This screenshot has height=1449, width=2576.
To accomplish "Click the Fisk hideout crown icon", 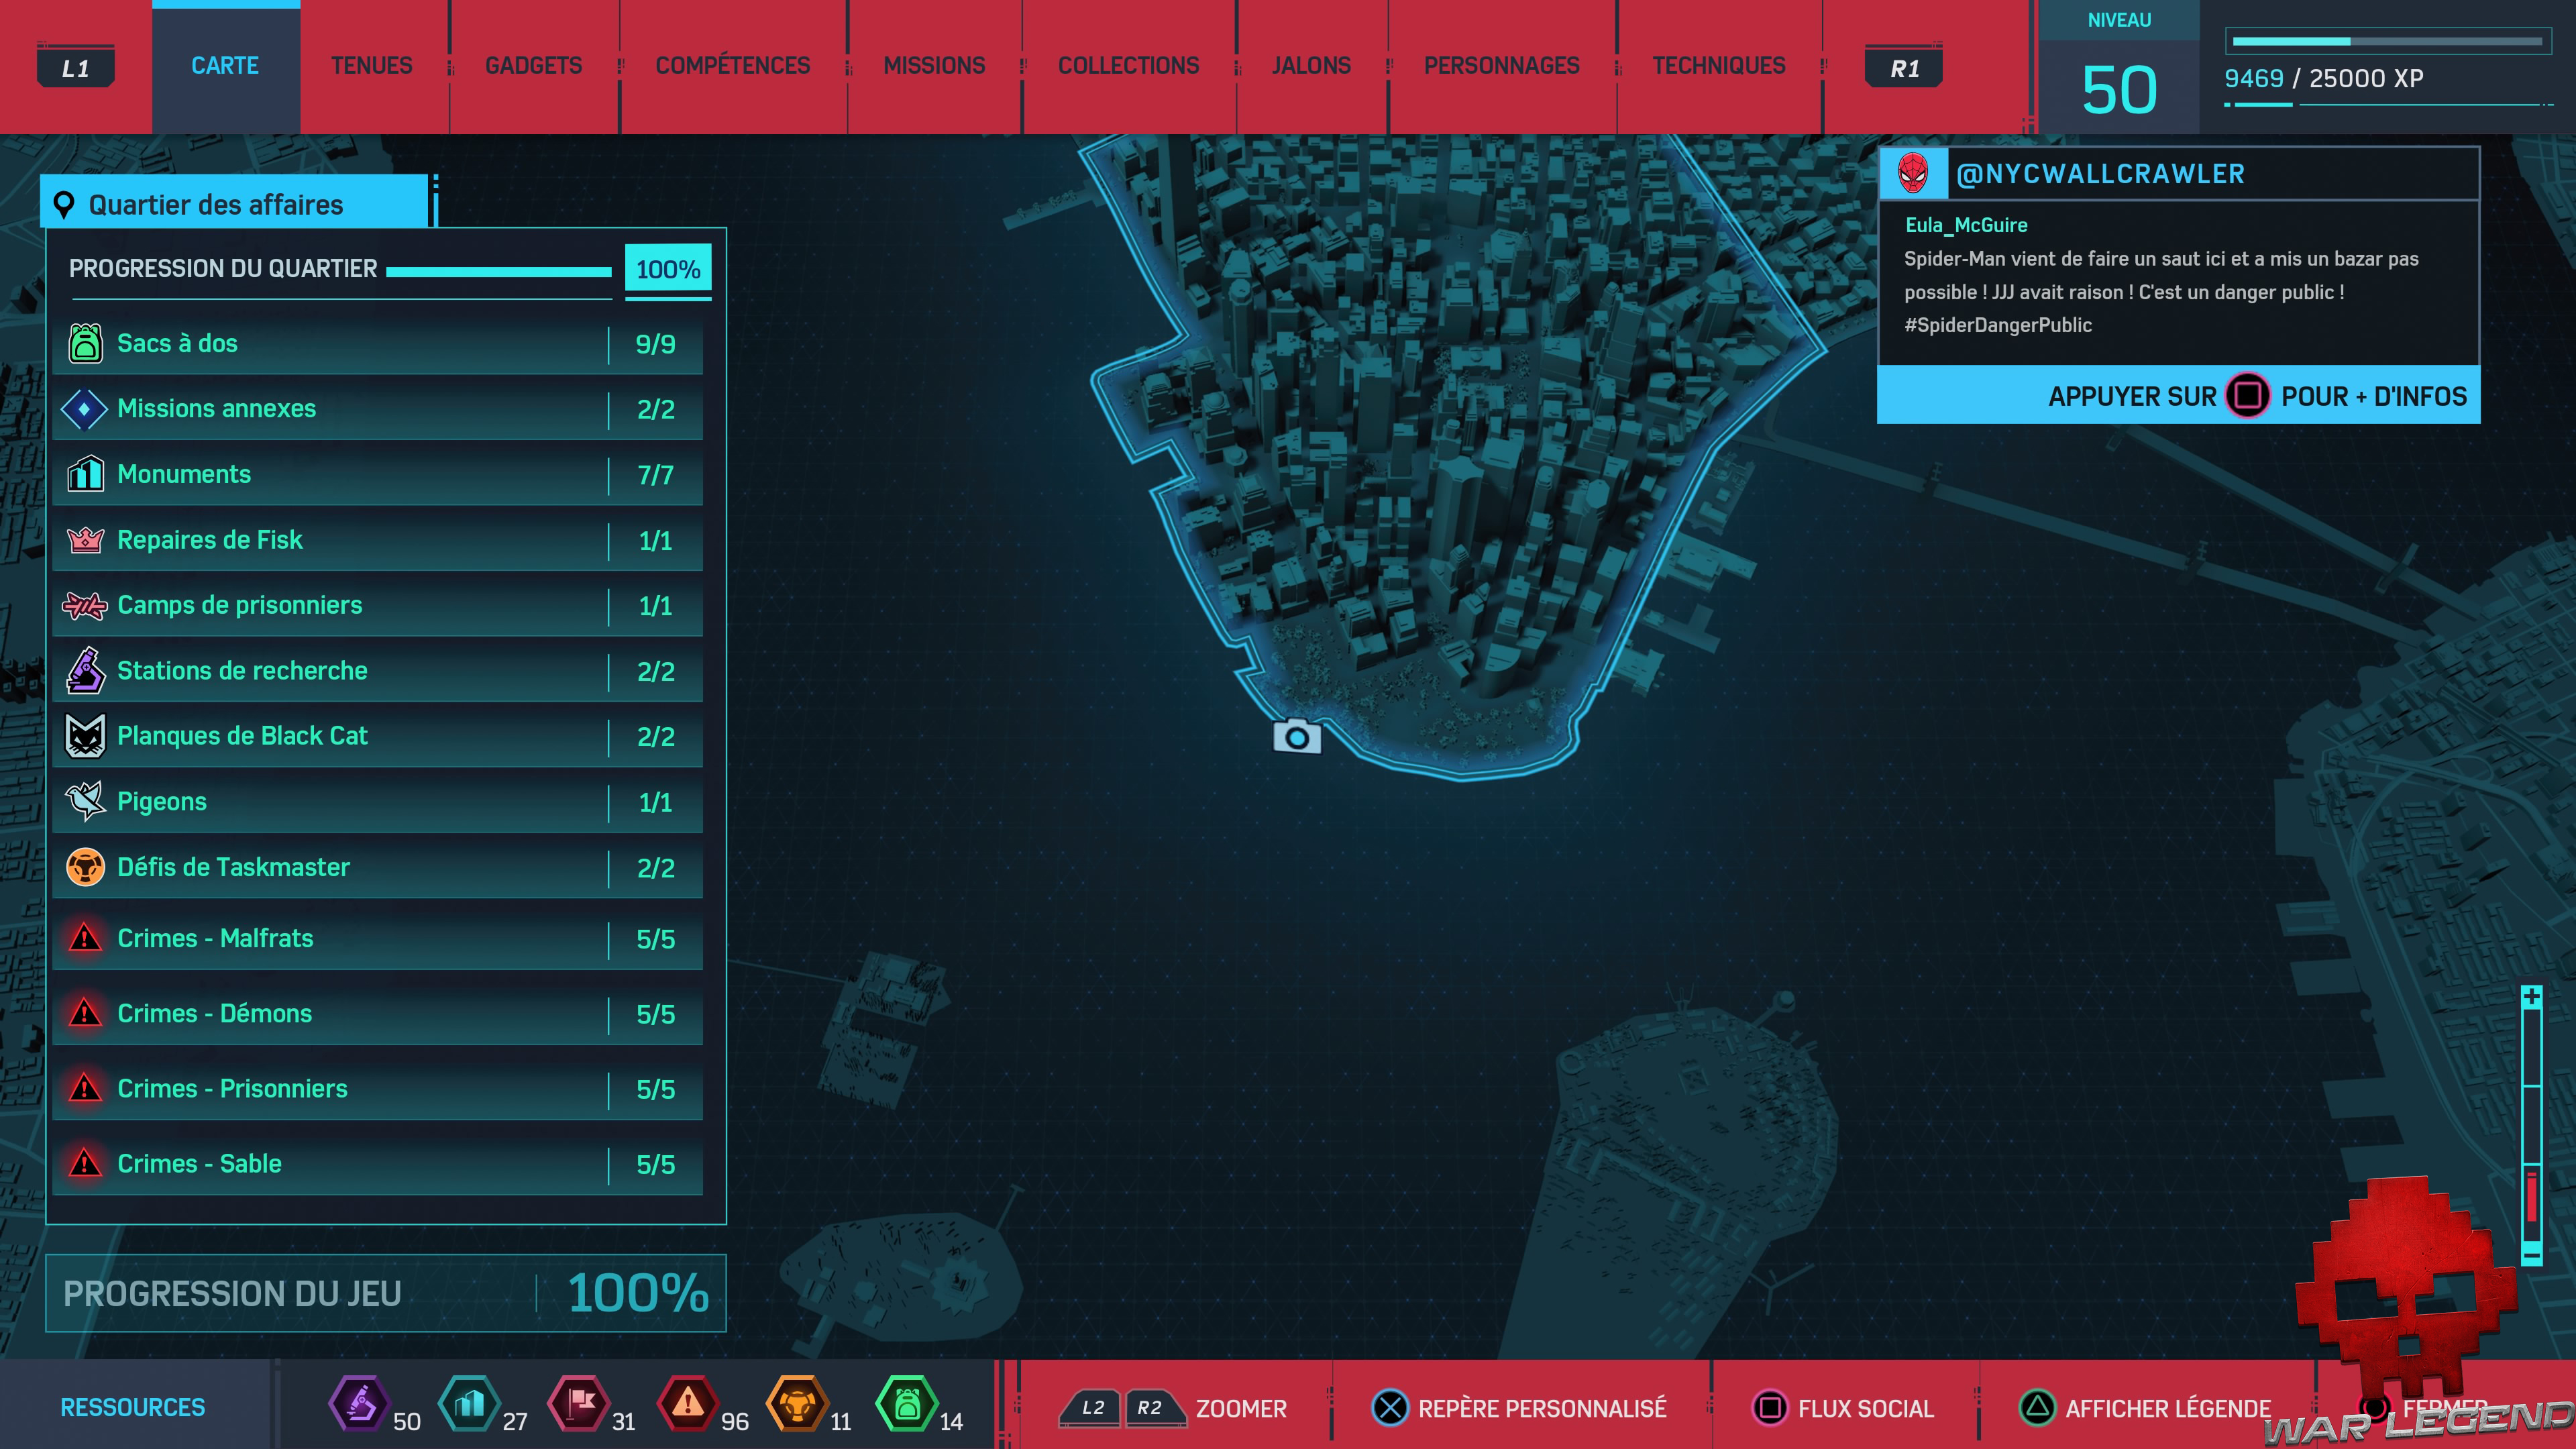I will pyautogui.click(x=85, y=540).
